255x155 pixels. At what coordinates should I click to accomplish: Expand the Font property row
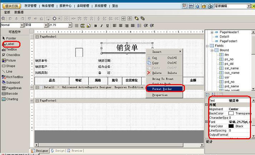(206, 122)
